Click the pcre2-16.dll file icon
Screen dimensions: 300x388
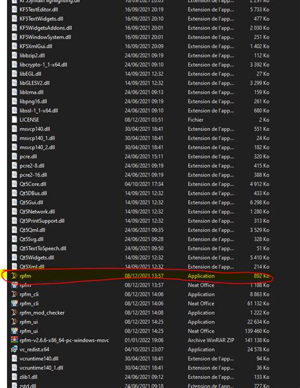click(15, 175)
